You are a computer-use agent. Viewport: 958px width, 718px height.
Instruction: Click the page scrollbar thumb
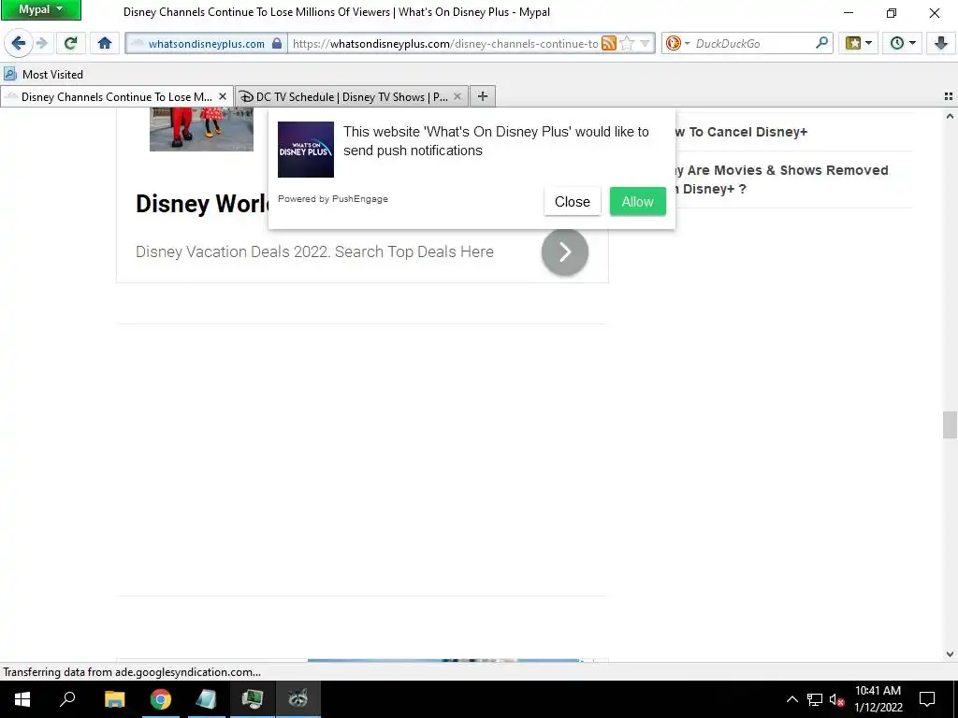point(950,425)
